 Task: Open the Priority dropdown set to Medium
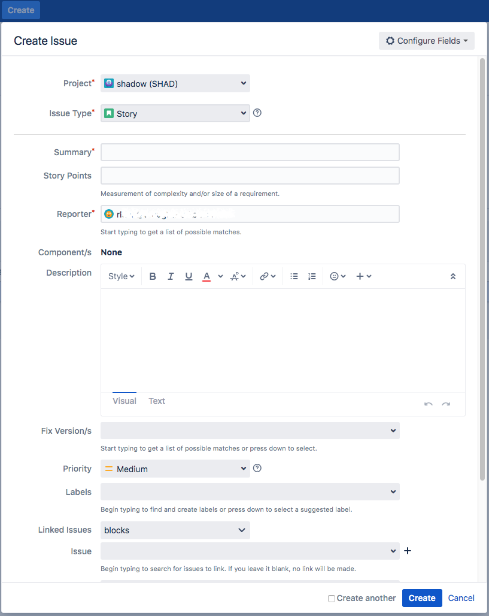[175, 469]
